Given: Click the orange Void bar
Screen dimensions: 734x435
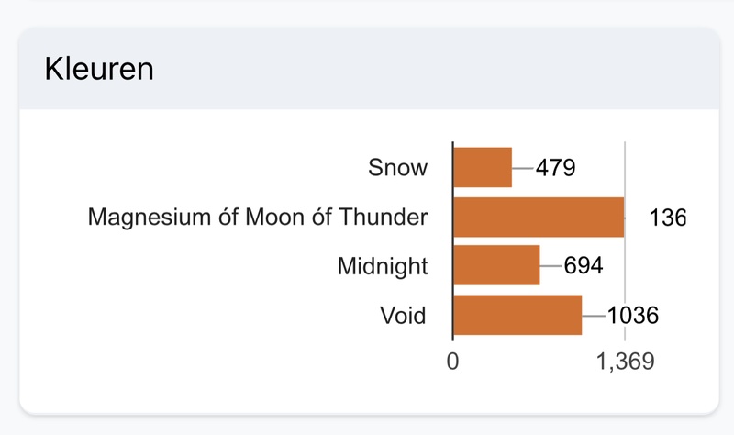Looking at the screenshot, I should click(x=517, y=316).
